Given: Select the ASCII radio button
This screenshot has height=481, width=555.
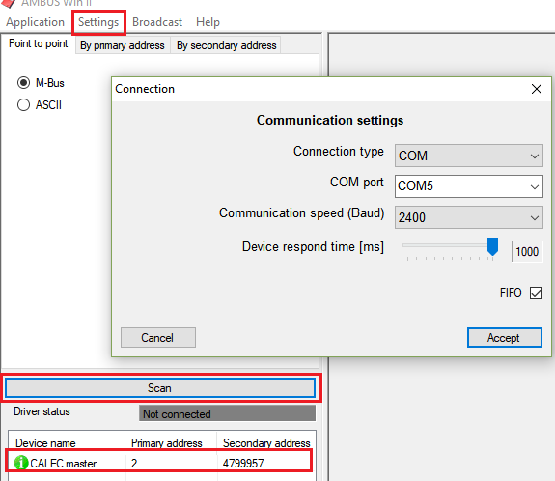Looking at the screenshot, I should [x=24, y=105].
